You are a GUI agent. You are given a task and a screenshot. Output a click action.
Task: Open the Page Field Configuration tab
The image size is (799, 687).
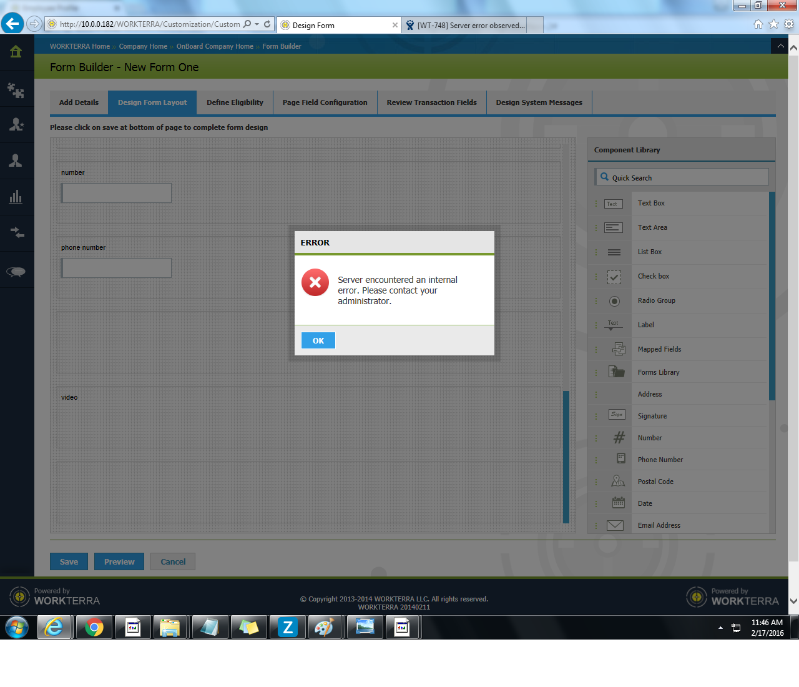pyautogui.click(x=325, y=102)
